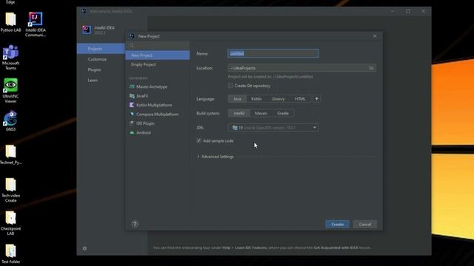Image resolution: width=474 pixels, height=266 pixels.
Task: Open Microsoft Teams desktop shortcut
Action: (10, 58)
